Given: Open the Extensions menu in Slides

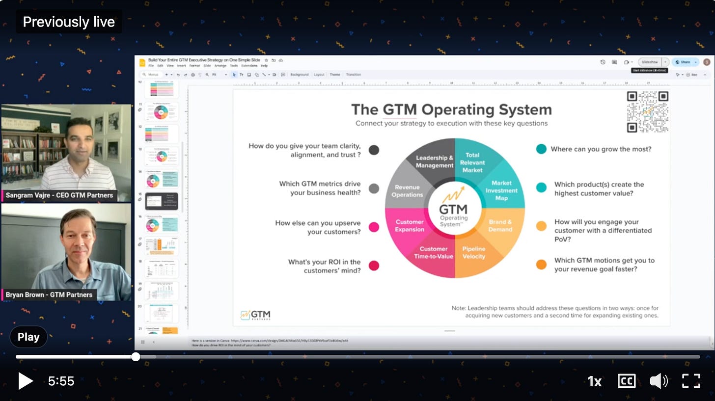Looking at the screenshot, I should pos(249,66).
